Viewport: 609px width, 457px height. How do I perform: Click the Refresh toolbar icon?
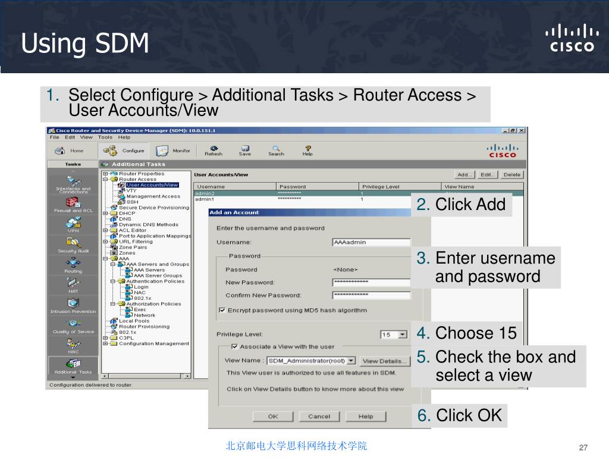(214, 151)
